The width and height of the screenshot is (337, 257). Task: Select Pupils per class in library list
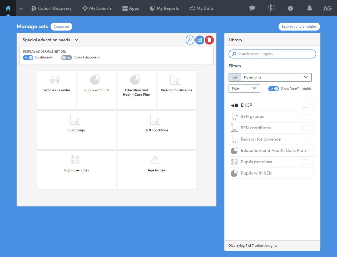point(272,162)
